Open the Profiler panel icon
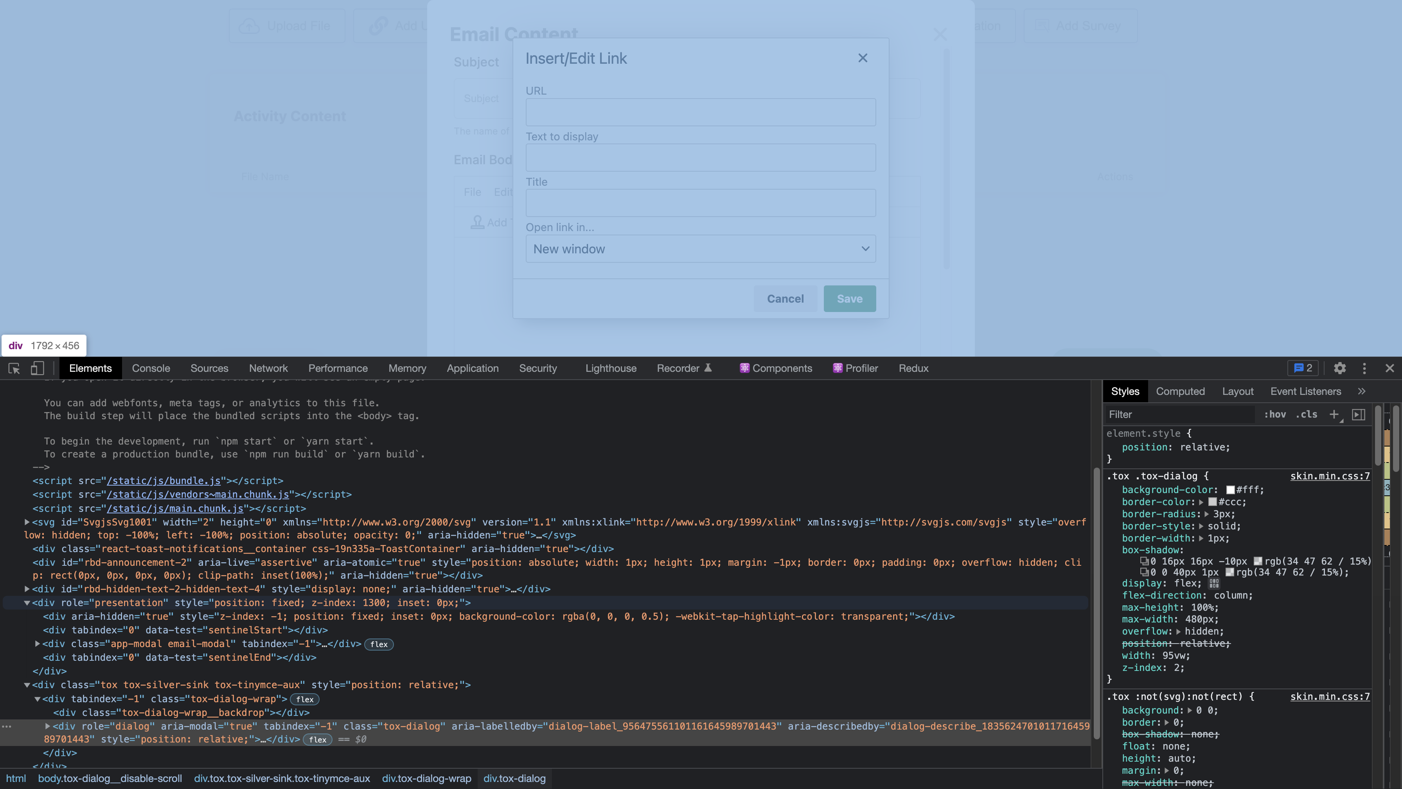 [838, 368]
